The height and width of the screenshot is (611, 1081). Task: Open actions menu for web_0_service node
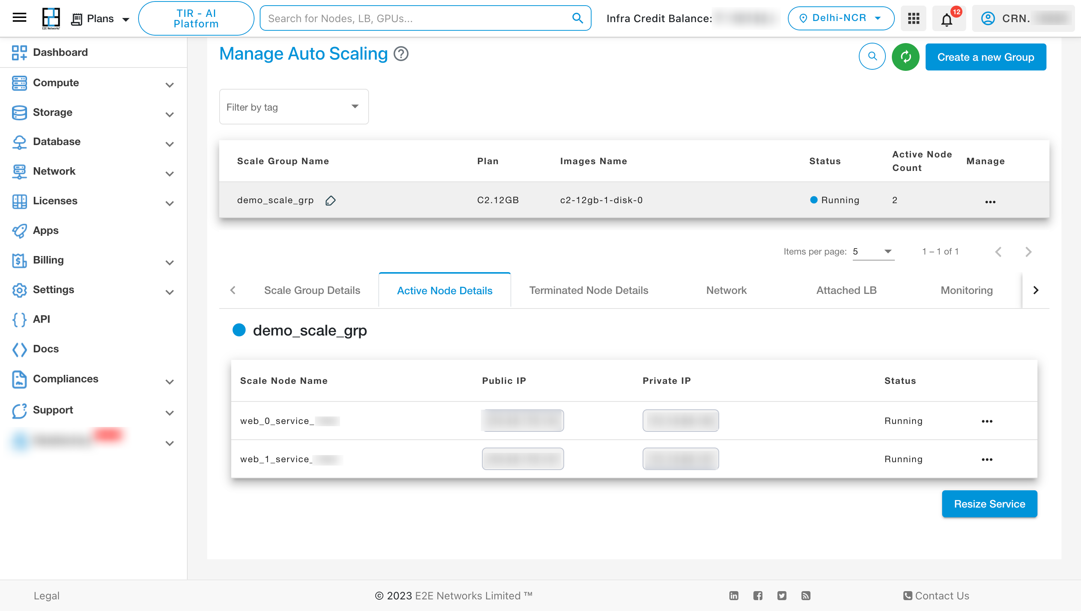pyautogui.click(x=987, y=421)
